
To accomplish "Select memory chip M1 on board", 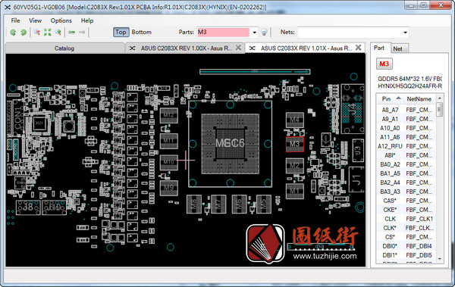I will [x=294, y=191].
